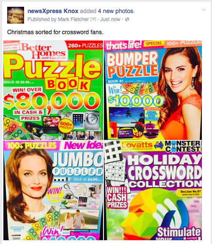The width and height of the screenshot is (212, 244).
Task: Click the Just now timestamp
Action: [x=110, y=19]
